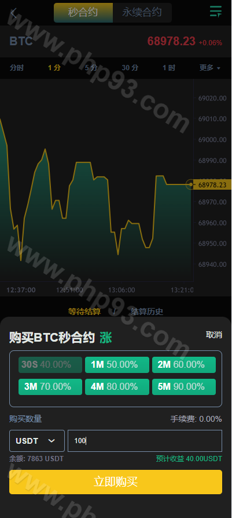The width and height of the screenshot is (232, 518).
Task: Switch to the 秒合约 tab
Action: [83, 13]
